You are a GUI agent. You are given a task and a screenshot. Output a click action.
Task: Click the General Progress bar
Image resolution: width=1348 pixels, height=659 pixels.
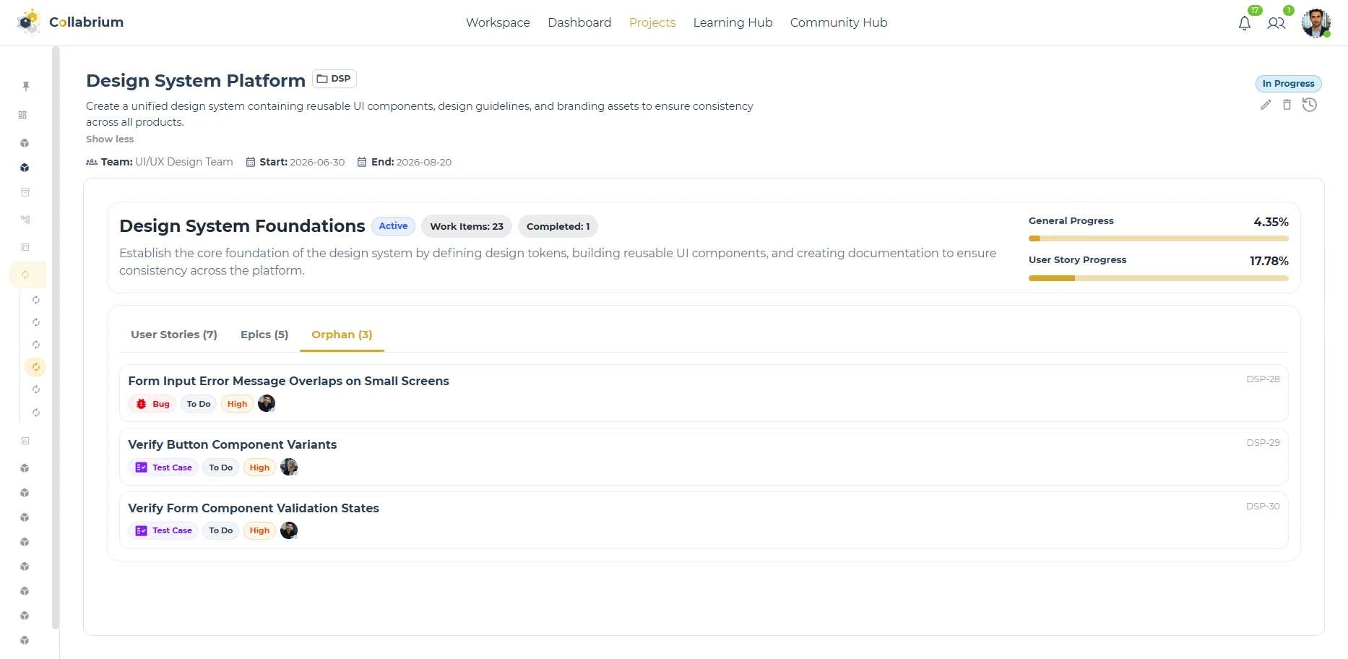pos(1159,238)
